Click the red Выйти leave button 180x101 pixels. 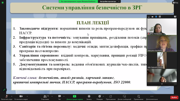[174, 97]
